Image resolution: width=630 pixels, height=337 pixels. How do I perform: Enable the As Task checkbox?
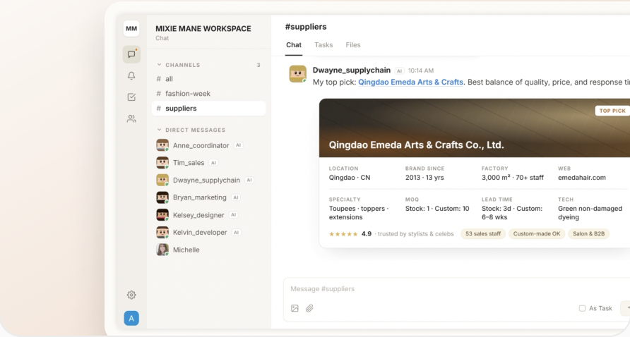coord(582,308)
